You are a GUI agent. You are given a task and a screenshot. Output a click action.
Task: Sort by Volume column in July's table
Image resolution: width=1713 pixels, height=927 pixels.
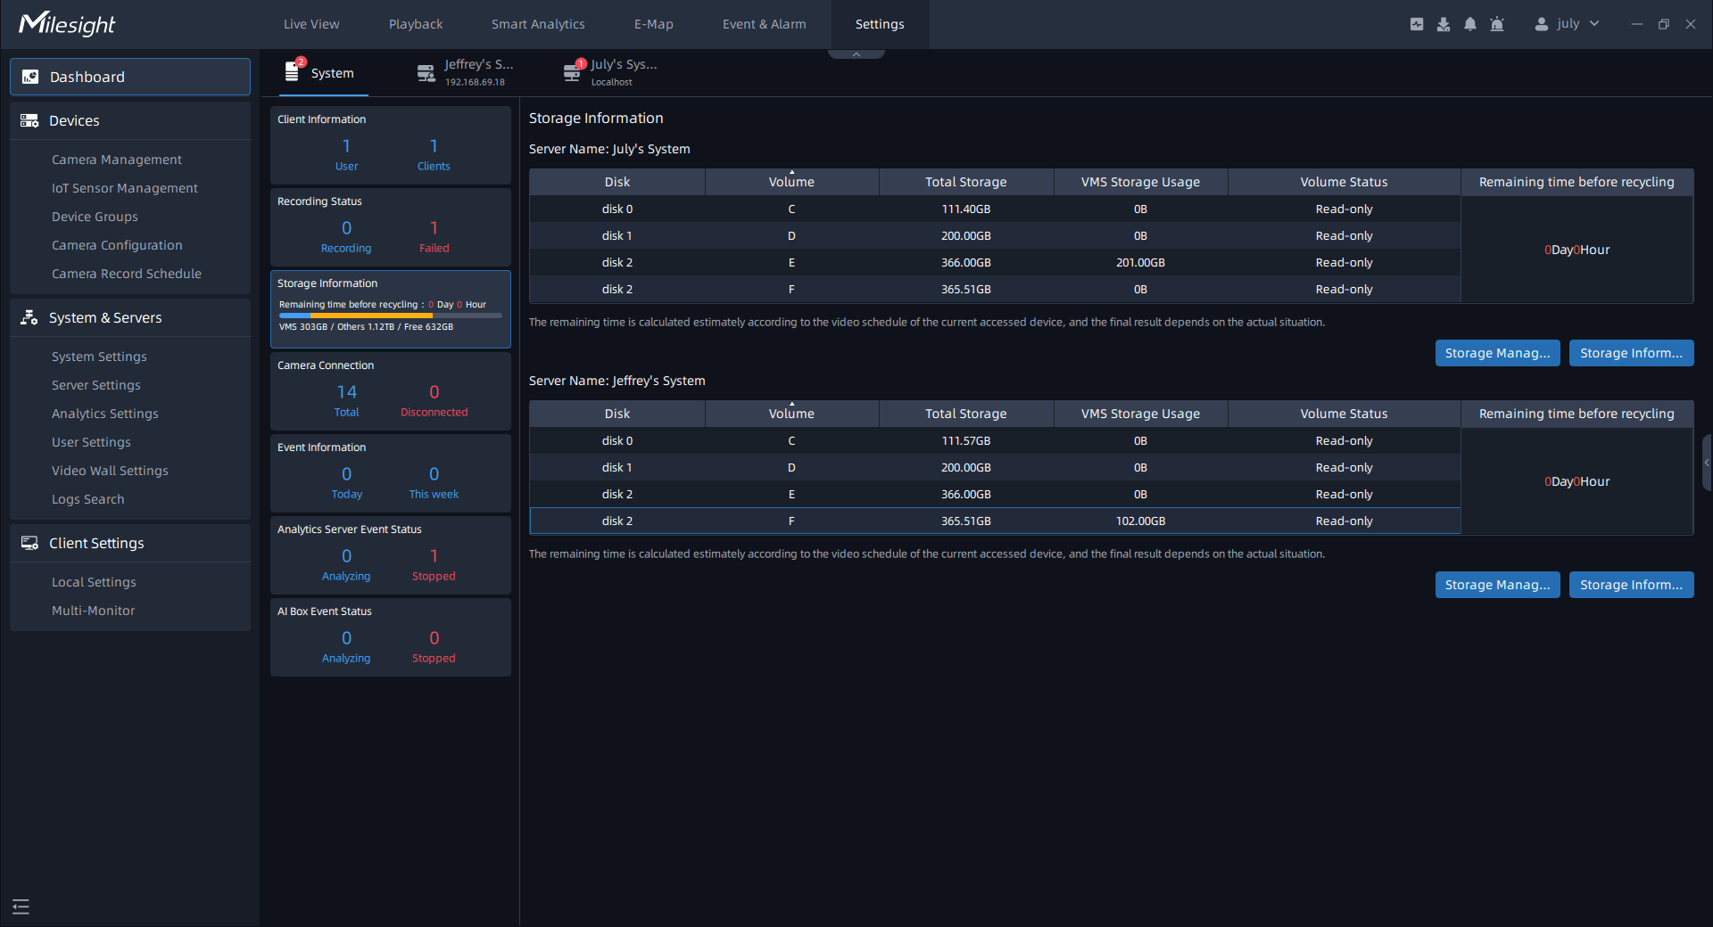coord(791,182)
